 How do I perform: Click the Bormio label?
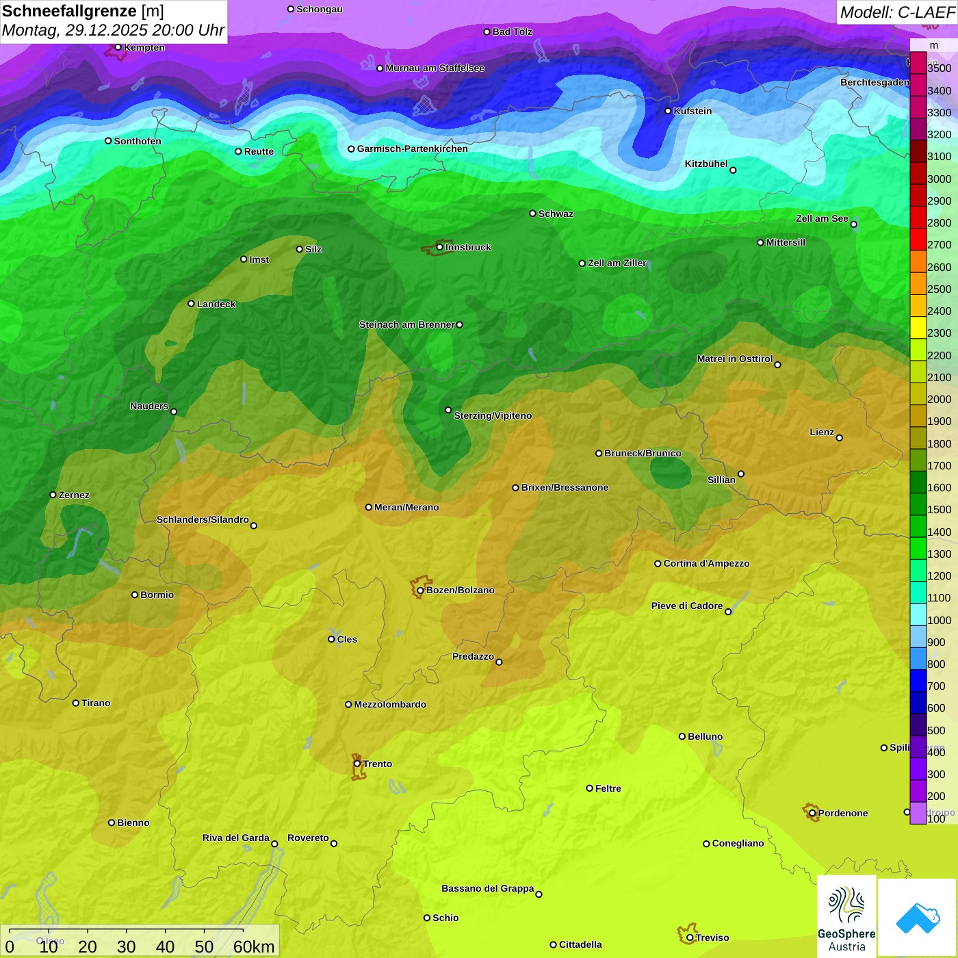click(157, 595)
